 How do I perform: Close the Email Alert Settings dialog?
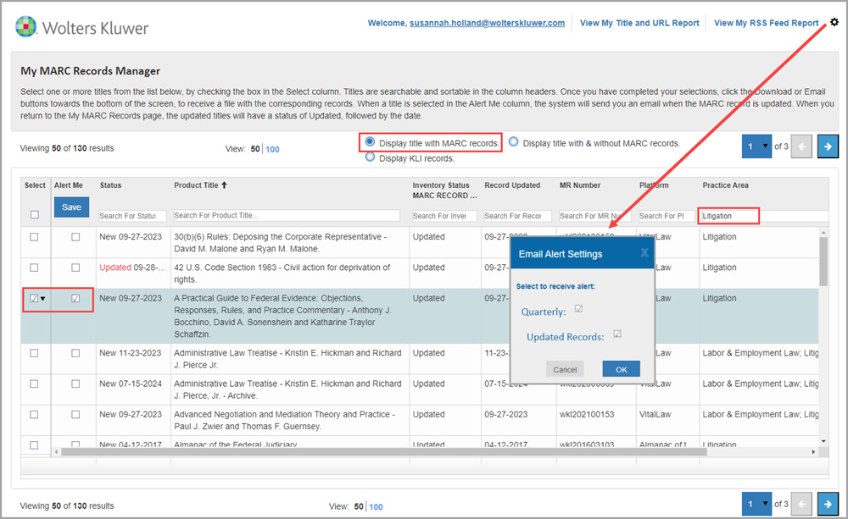pos(644,252)
